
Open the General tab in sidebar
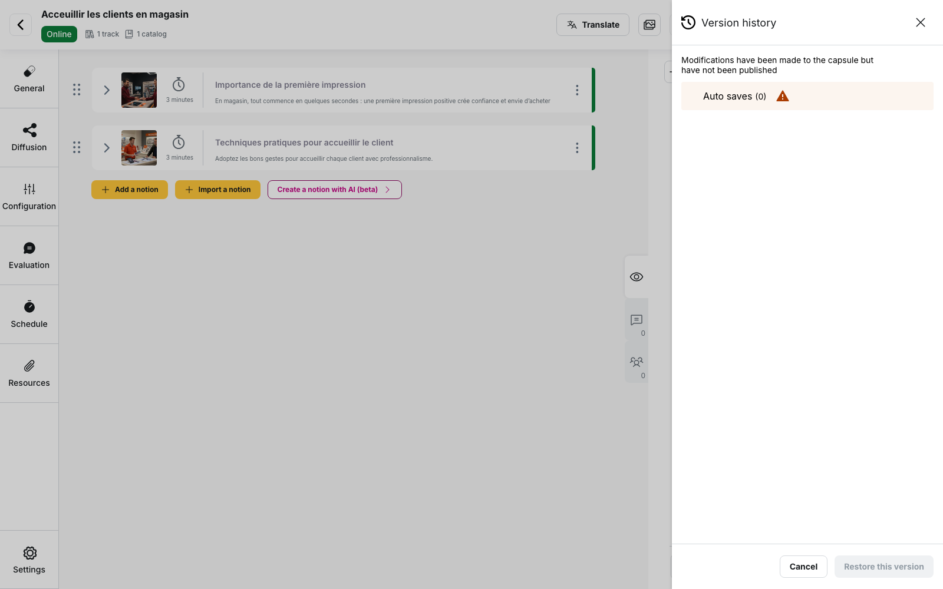[29, 79]
